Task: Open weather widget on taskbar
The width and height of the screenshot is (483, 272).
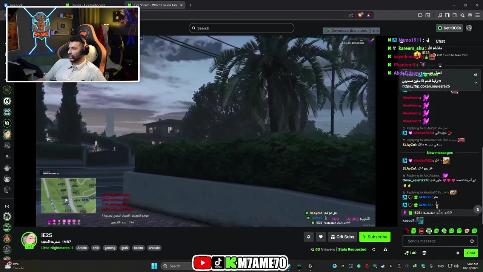Action: 14,266
